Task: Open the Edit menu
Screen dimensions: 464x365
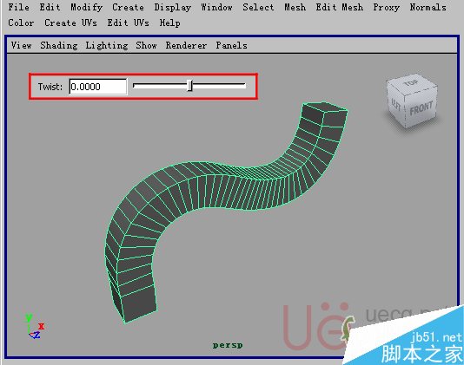Action: coord(50,7)
